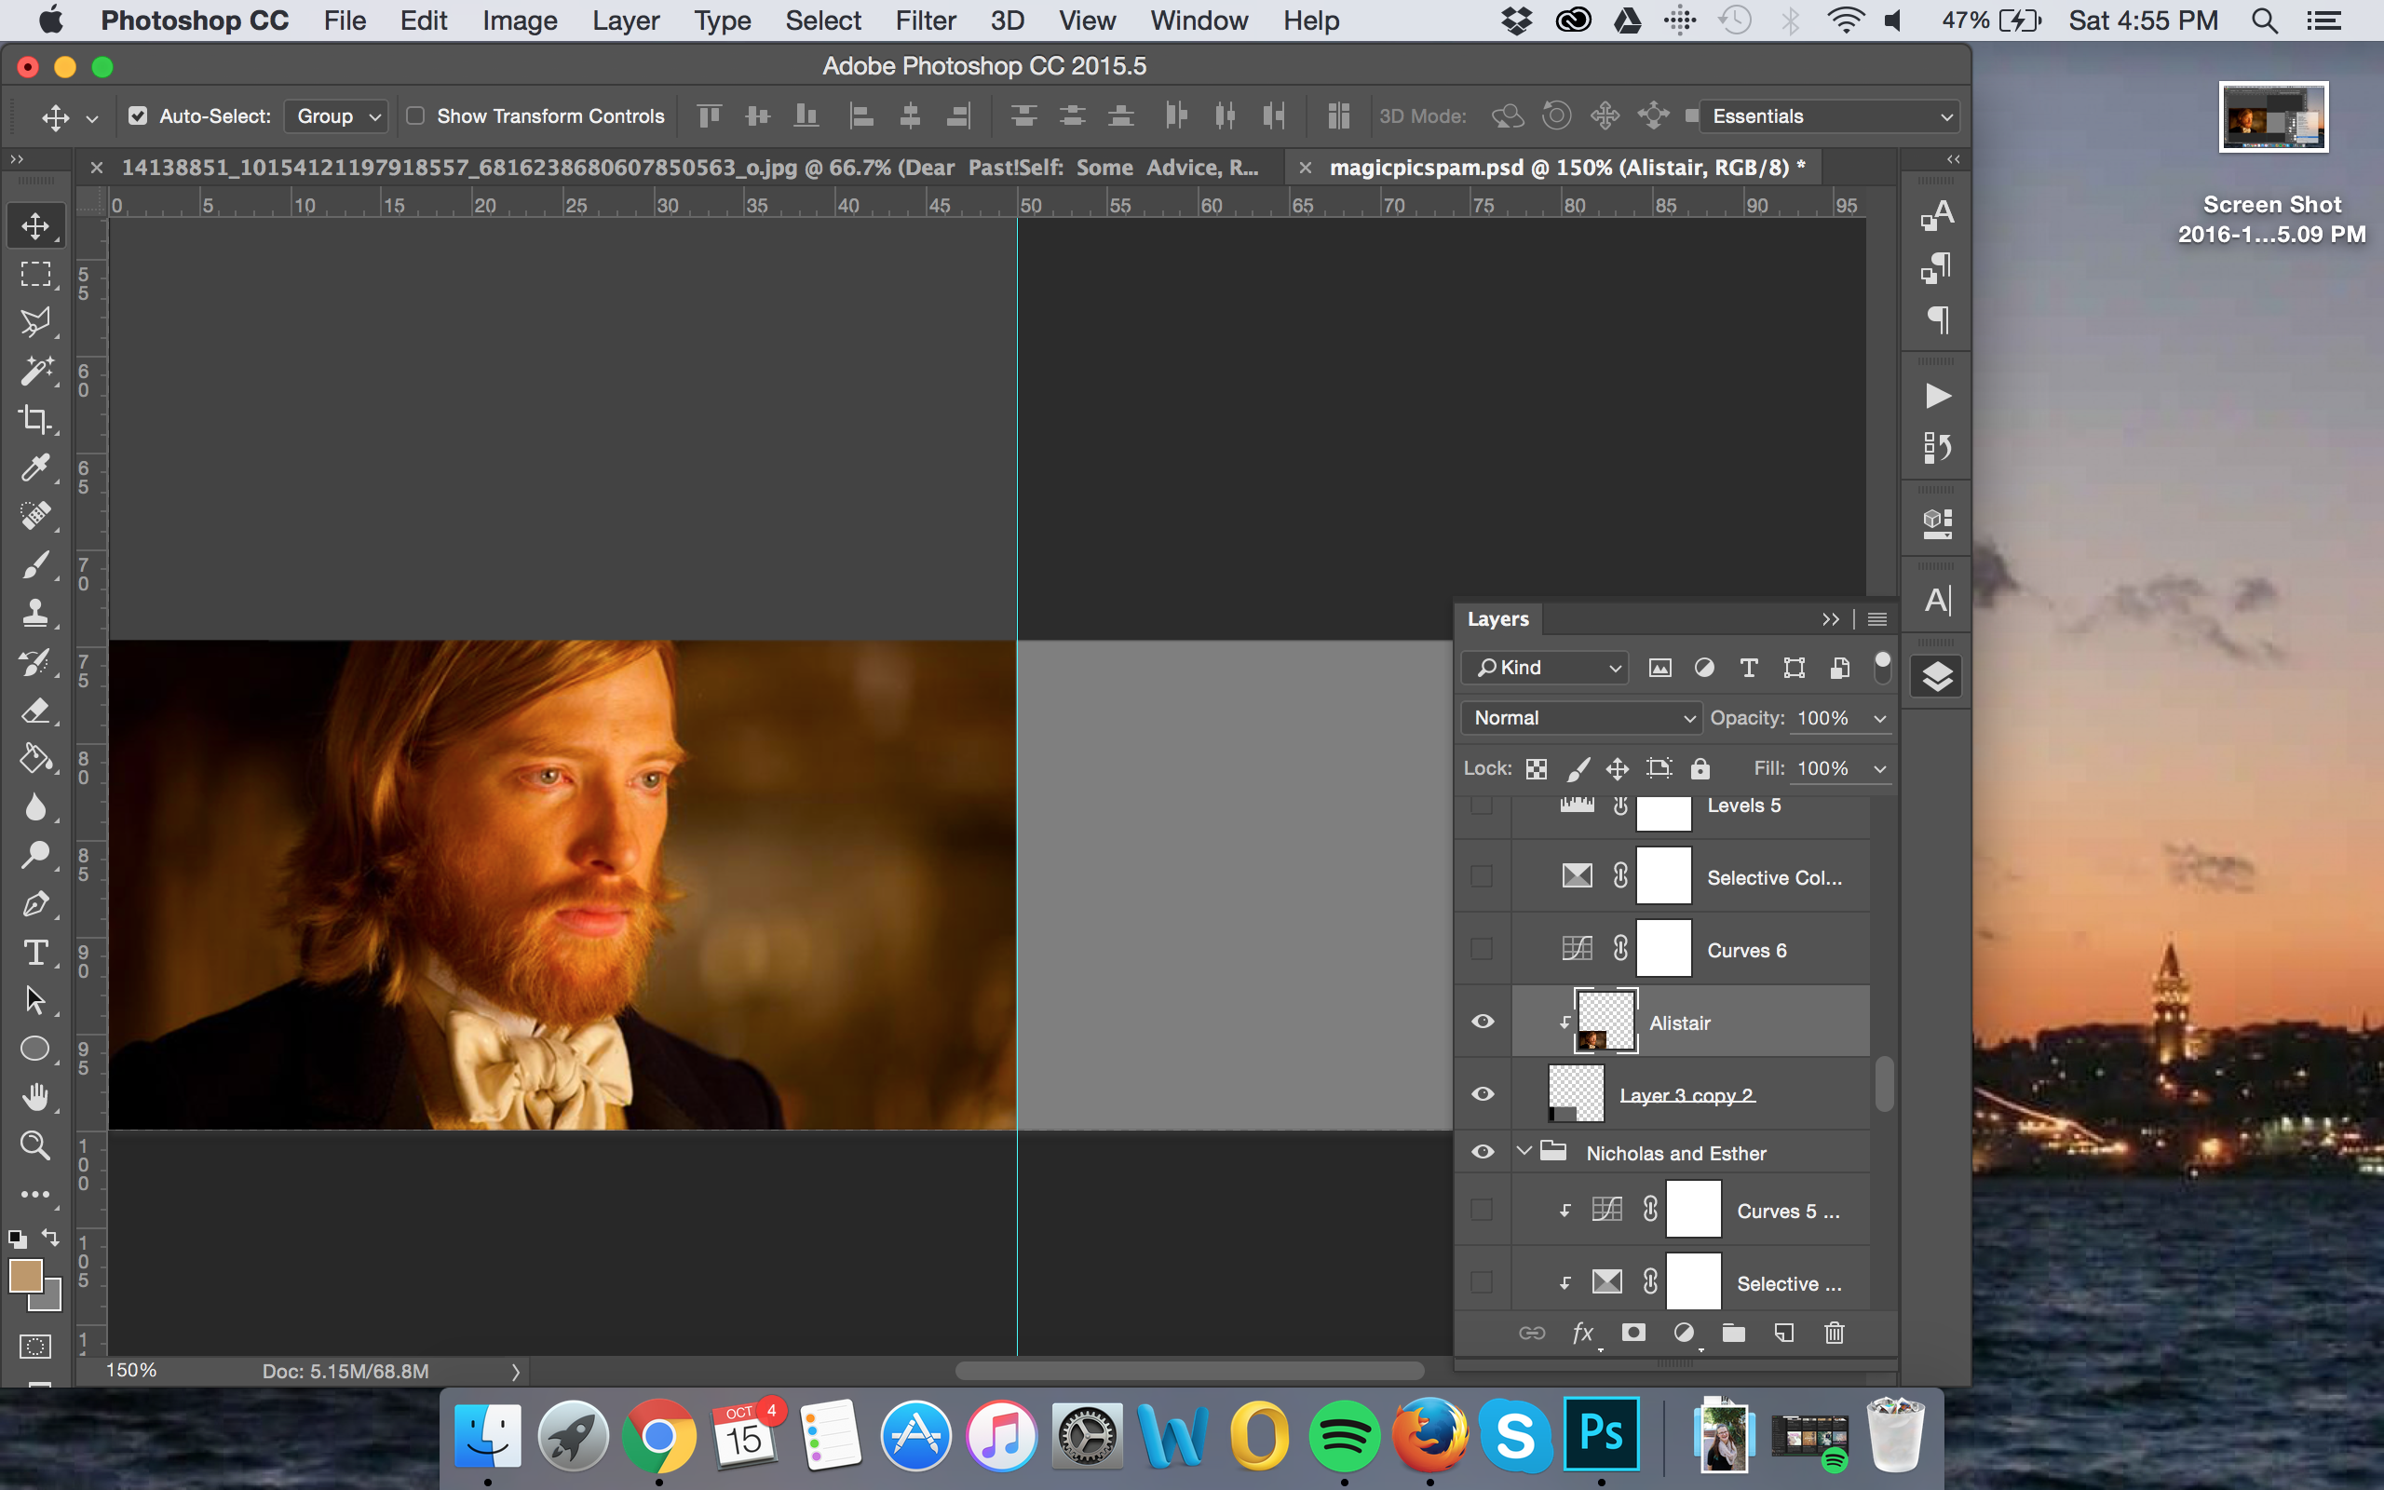This screenshot has height=1490, width=2384.
Task: Click the foreground color swatch
Action: click(x=24, y=1275)
